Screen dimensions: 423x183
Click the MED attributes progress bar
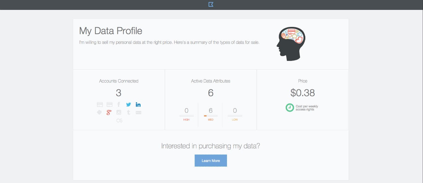click(x=211, y=116)
